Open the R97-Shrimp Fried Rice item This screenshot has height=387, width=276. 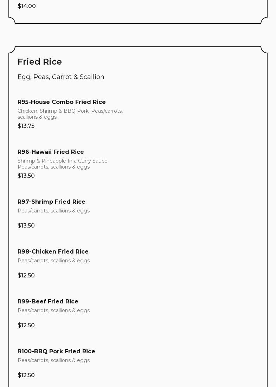click(51, 202)
